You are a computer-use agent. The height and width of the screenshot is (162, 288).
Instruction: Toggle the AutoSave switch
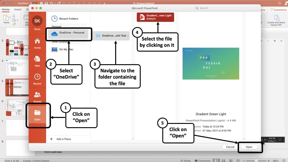coord(33,3)
